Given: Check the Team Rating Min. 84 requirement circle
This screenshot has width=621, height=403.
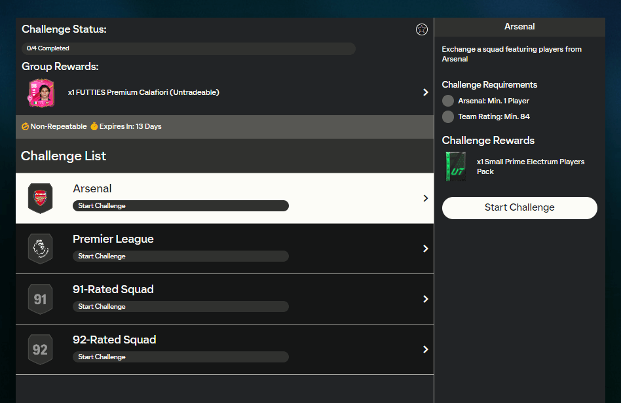Looking at the screenshot, I should 449,116.
